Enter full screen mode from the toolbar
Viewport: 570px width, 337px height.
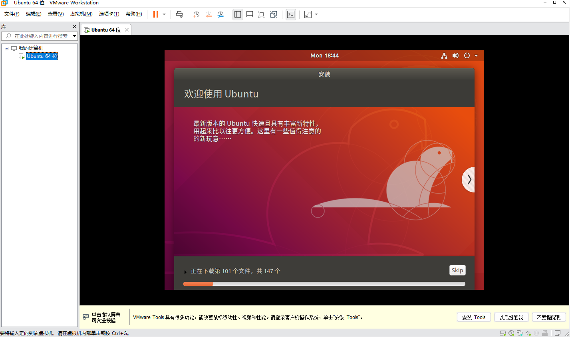tap(262, 14)
